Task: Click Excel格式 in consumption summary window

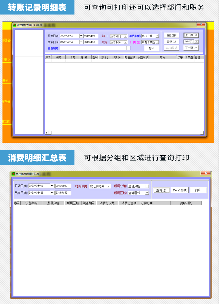Action: [x=180, y=190]
